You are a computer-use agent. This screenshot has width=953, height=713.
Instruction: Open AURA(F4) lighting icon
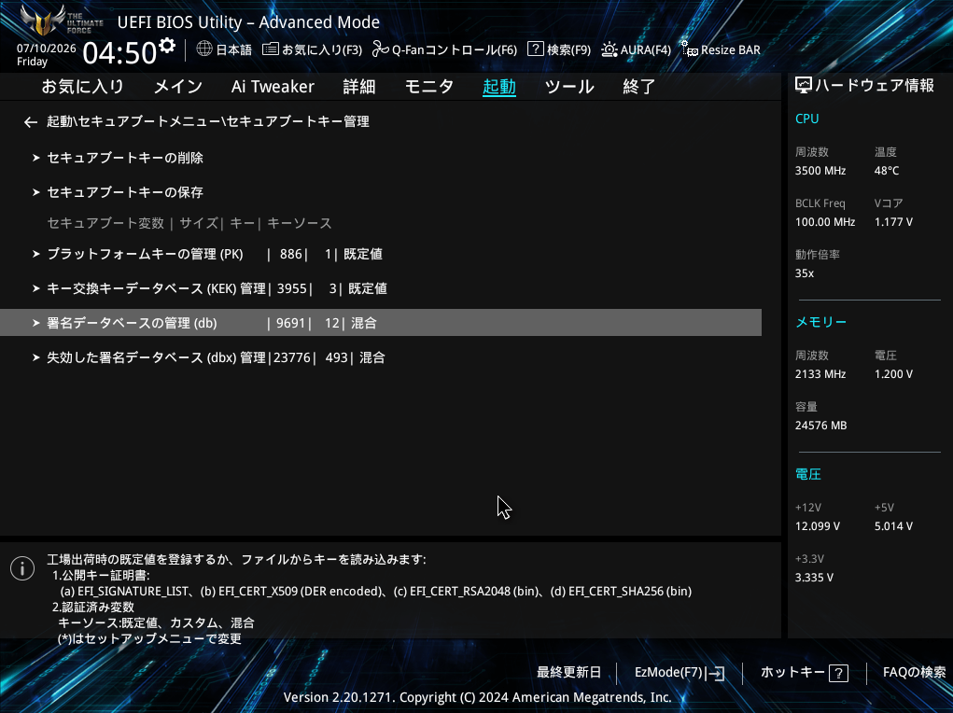[609, 49]
